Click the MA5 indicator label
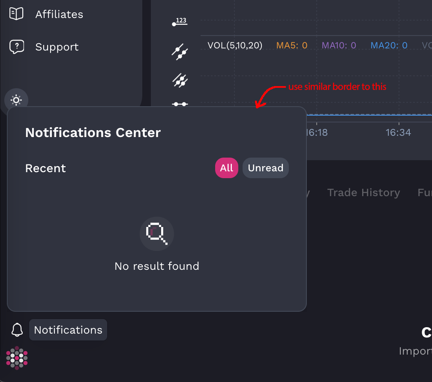The height and width of the screenshot is (382, 432). point(291,45)
